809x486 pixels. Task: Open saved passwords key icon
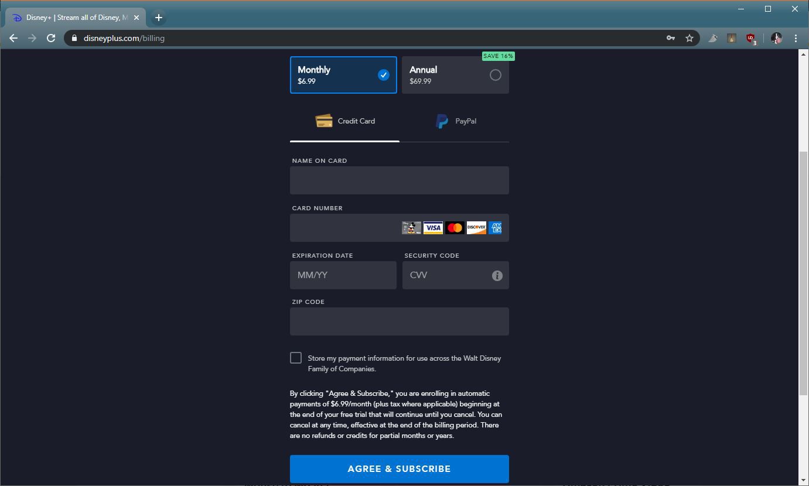(x=671, y=38)
